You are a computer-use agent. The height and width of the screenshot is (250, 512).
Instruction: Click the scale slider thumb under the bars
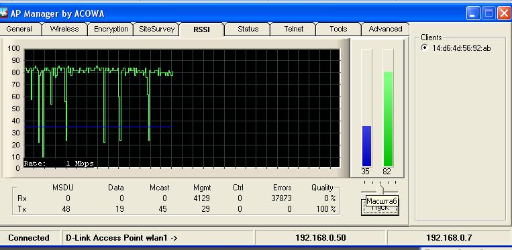point(379,190)
